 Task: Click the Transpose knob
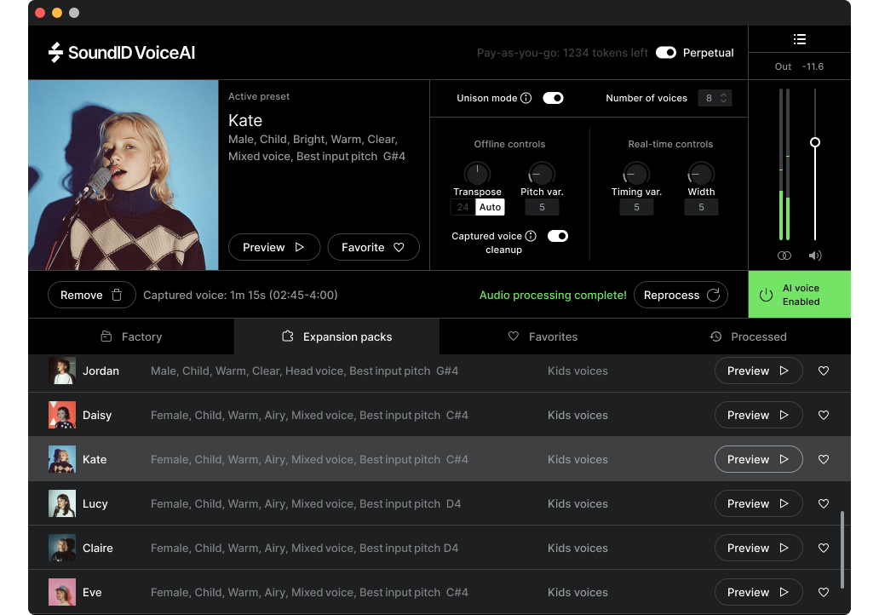pos(477,173)
